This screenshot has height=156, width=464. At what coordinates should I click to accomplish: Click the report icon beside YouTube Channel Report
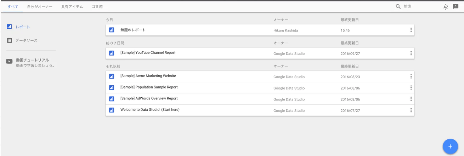tap(112, 53)
